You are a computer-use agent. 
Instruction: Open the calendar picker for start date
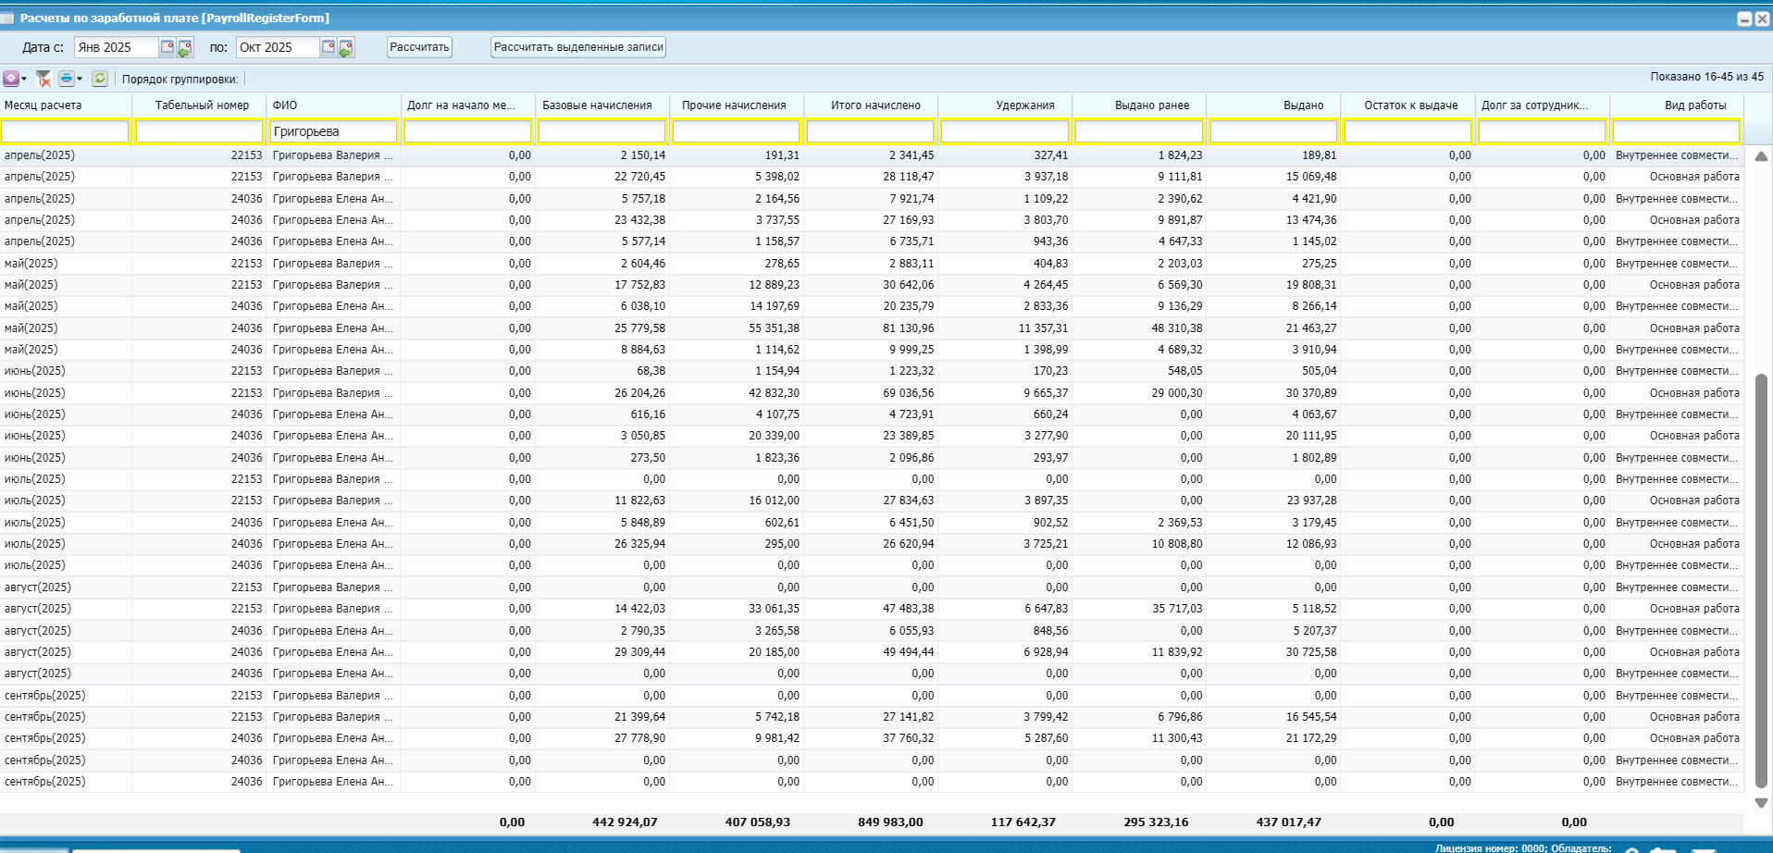(167, 47)
